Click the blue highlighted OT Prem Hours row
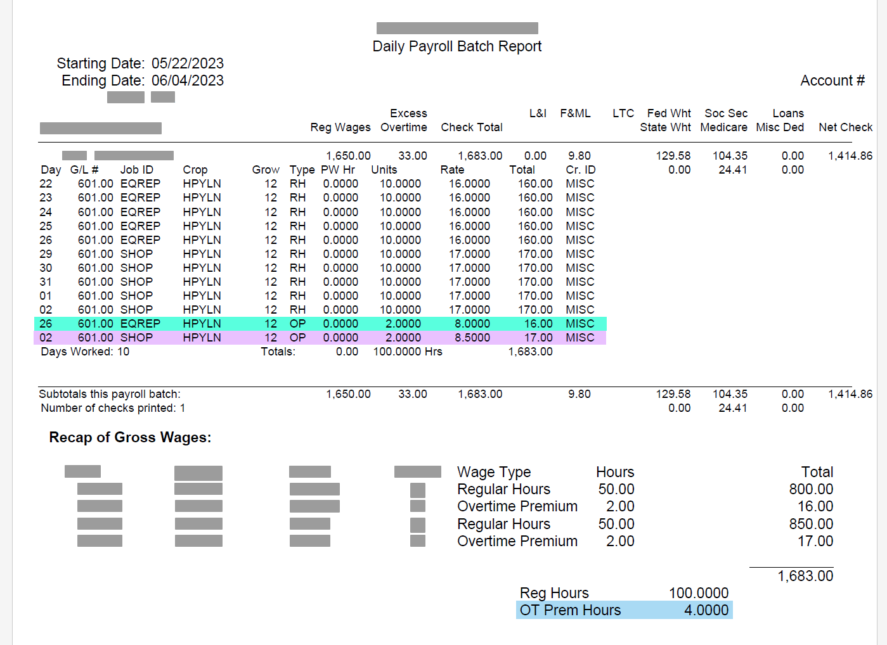 pyautogui.click(x=624, y=610)
